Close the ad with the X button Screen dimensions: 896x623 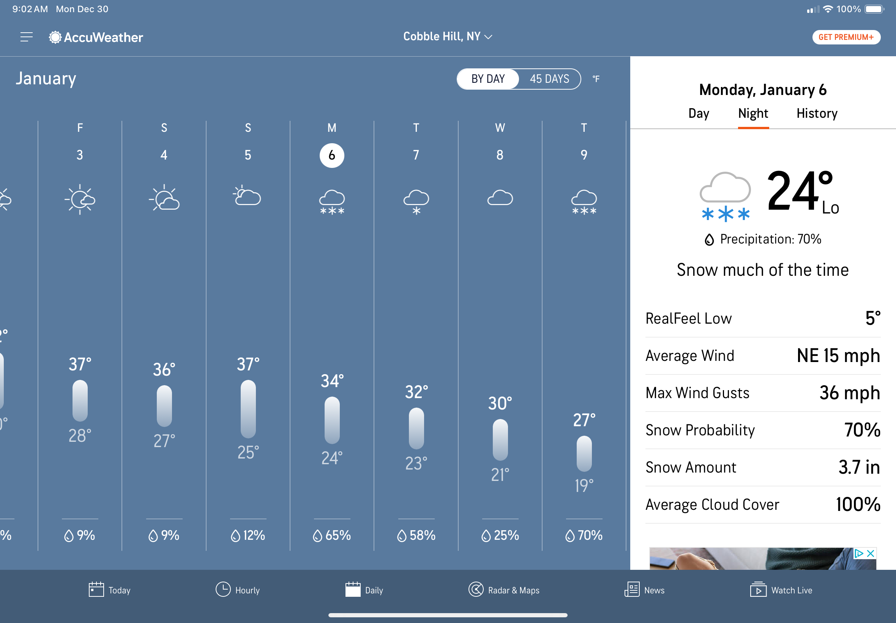[870, 553]
